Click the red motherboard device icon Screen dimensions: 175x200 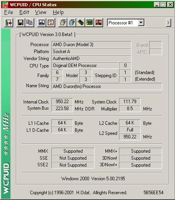[98, 23]
